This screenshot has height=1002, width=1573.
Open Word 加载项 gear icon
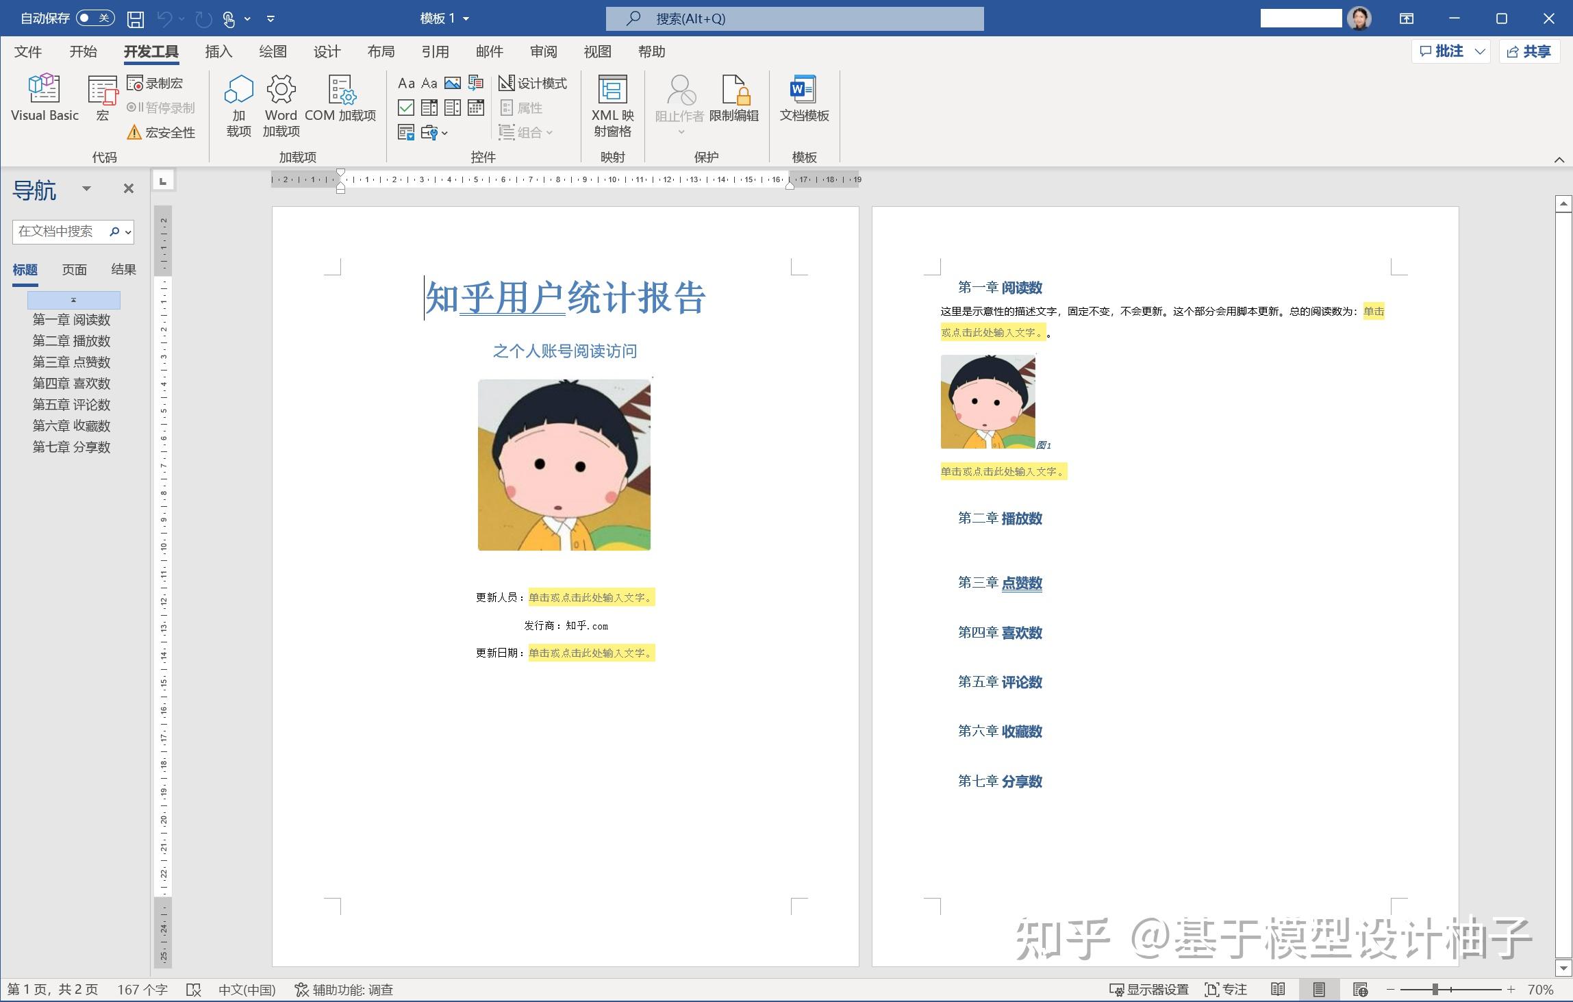click(281, 106)
